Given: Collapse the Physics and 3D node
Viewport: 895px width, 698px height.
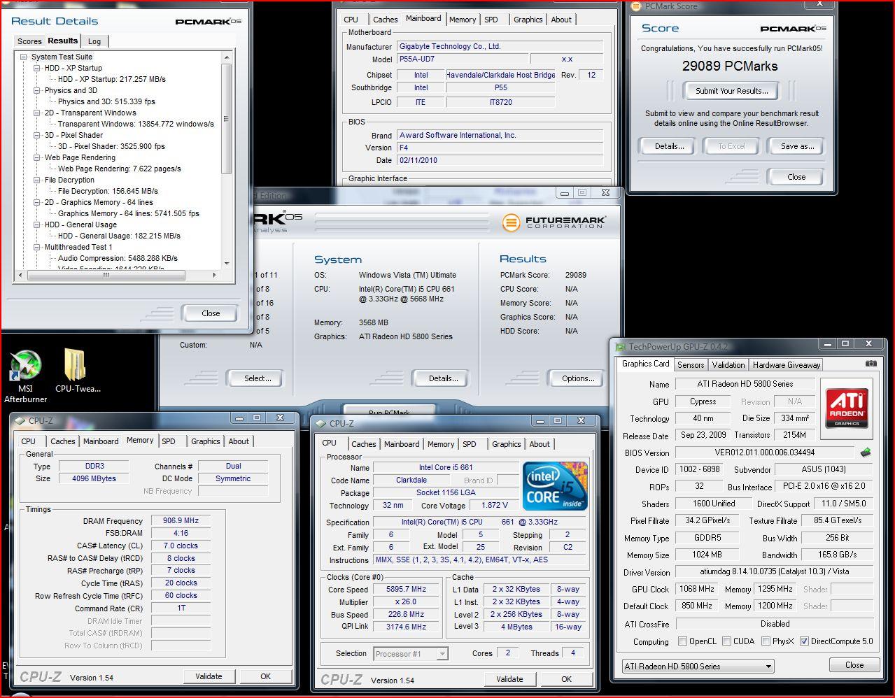Looking at the screenshot, I should pos(37,90).
